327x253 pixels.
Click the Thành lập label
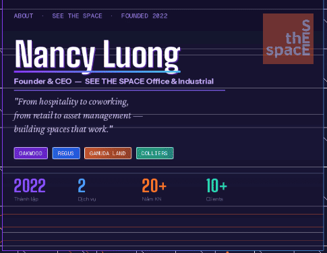click(26, 199)
